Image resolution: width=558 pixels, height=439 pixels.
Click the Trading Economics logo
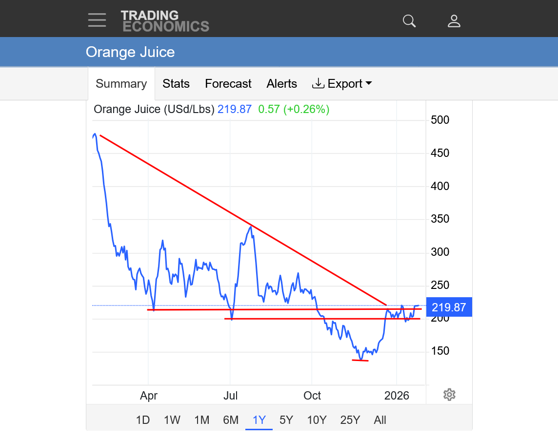click(x=165, y=21)
